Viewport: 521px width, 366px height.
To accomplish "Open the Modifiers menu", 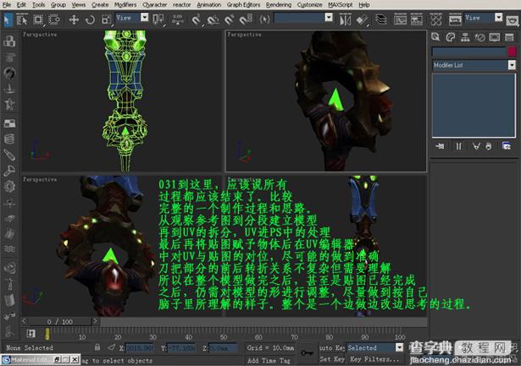I will [125, 4].
